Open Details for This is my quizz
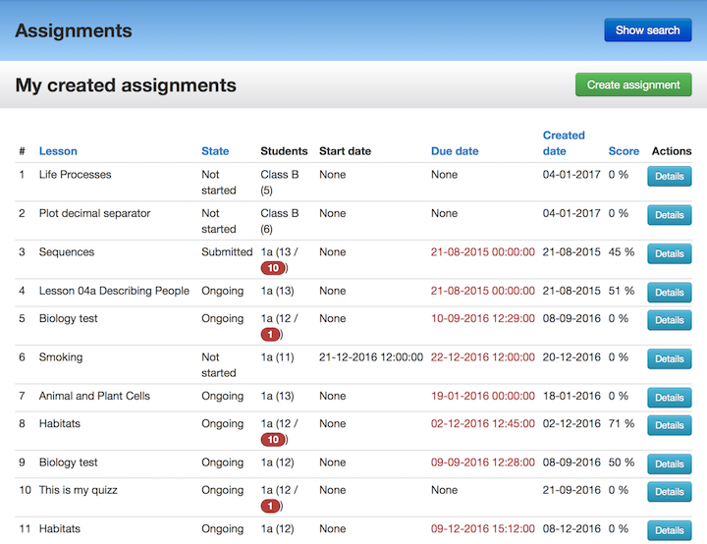 [x=669, y=492]
